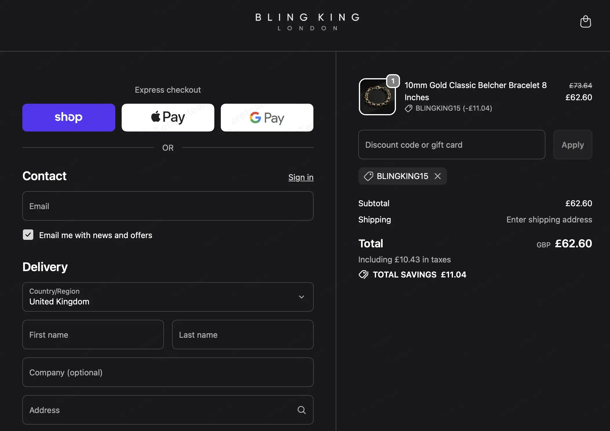This screenshot has width=610, height=431.
Task: Click the address search magnifier icon
Action: point(302,410)
